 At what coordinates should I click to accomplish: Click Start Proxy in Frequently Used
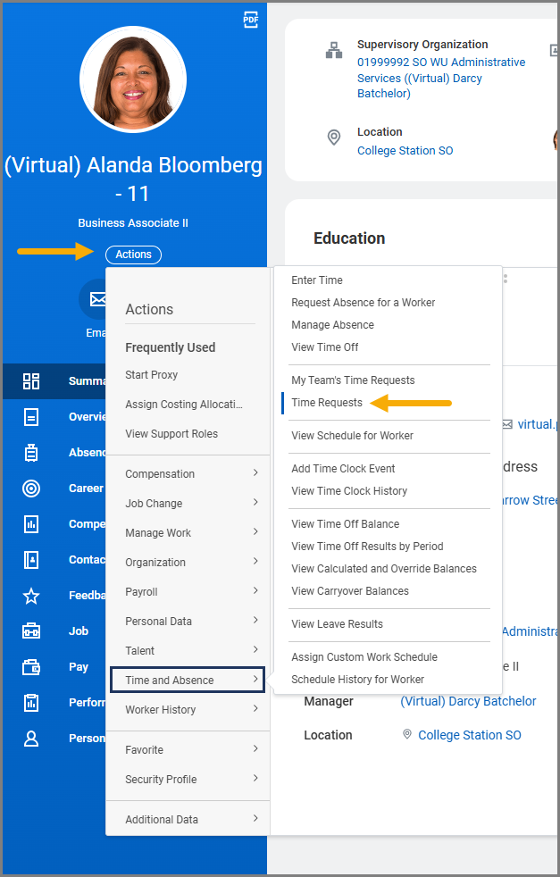[x=152, y=375]
